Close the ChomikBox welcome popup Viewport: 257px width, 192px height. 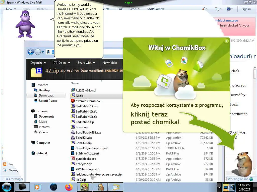click(x=226, y=41)
